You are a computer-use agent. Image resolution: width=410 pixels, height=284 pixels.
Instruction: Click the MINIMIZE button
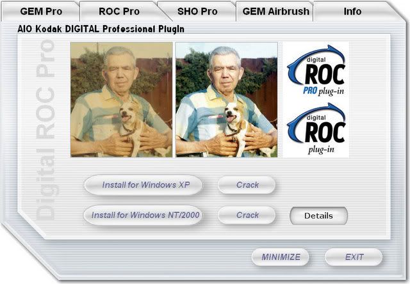coord(281,257)
